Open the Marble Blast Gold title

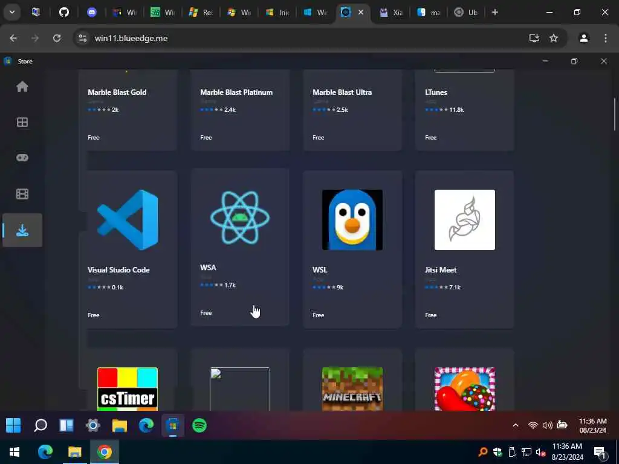pos(117,92)
